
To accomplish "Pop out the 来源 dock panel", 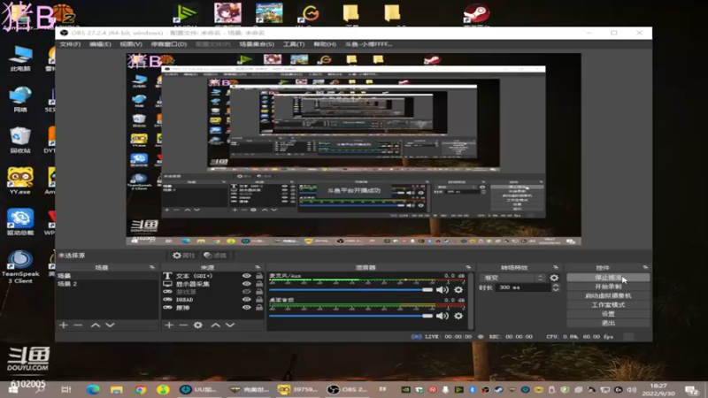I will click(x=258, y=268).
